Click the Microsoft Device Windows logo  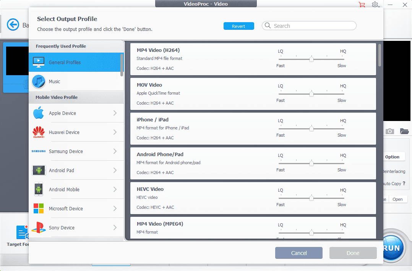(x=39, y=209)
